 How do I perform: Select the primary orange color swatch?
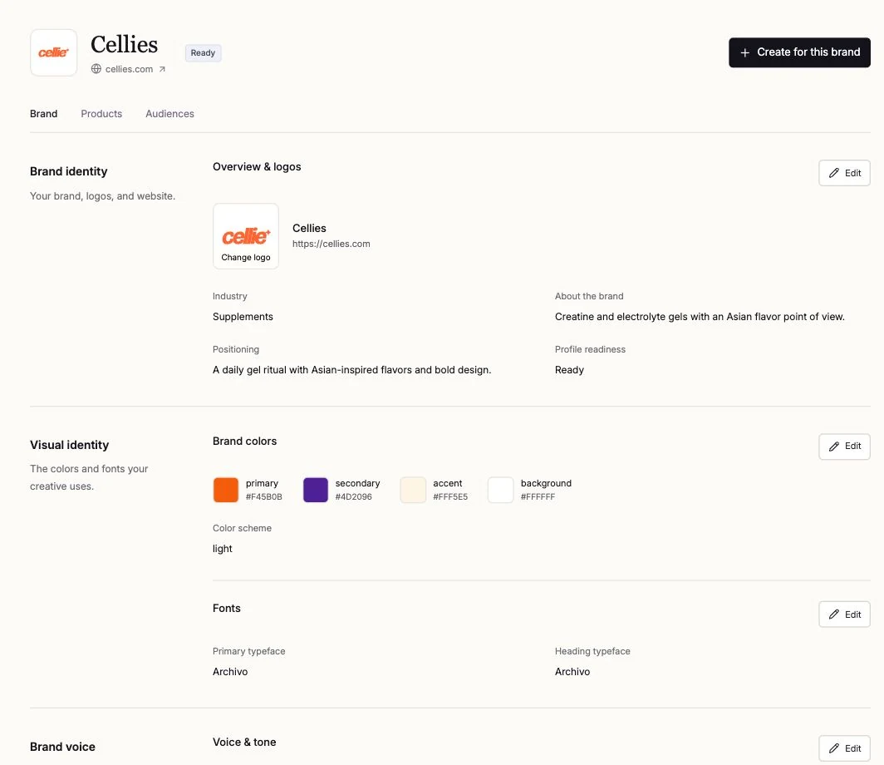[225, 490]
